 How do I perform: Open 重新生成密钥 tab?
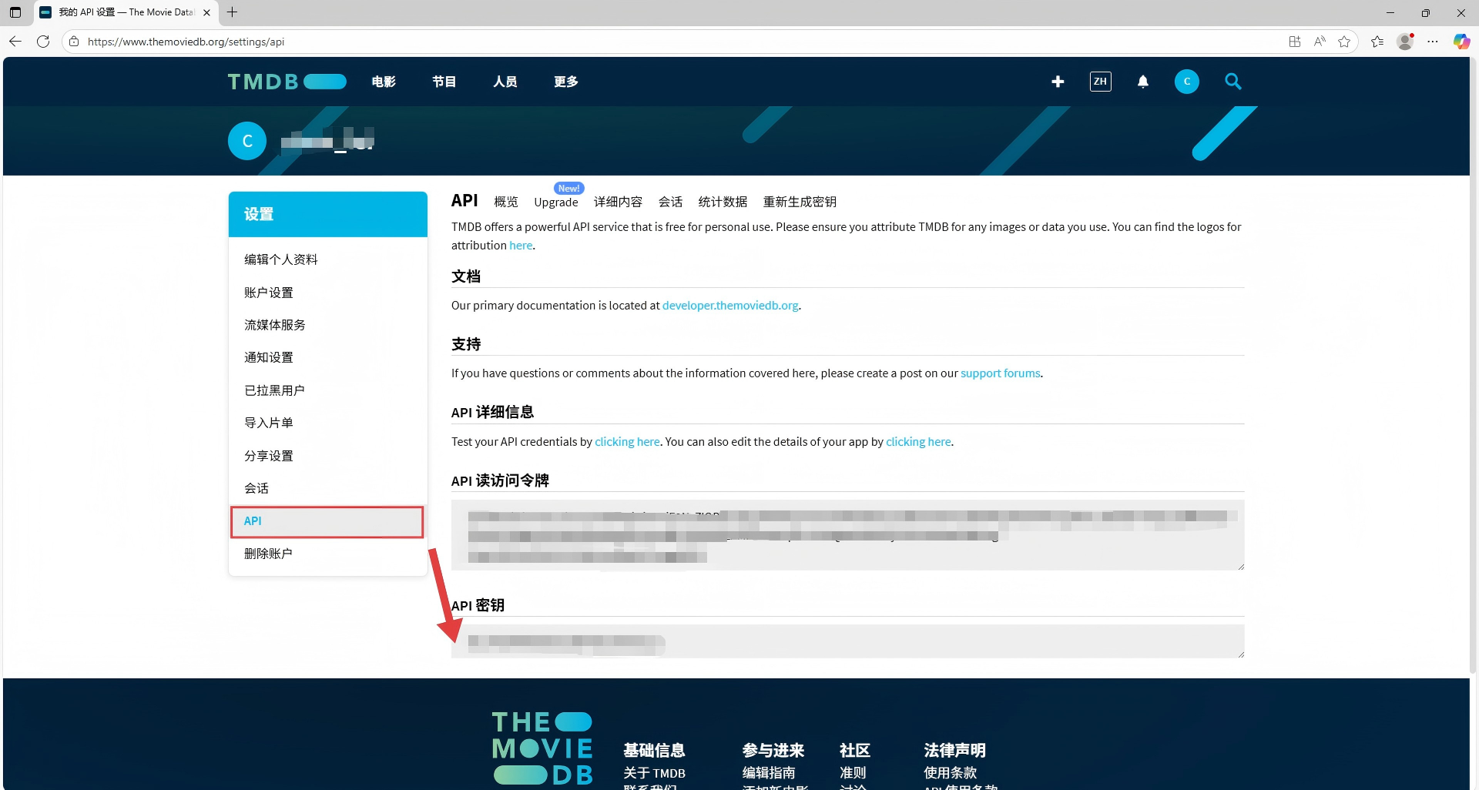click(800, 202)
